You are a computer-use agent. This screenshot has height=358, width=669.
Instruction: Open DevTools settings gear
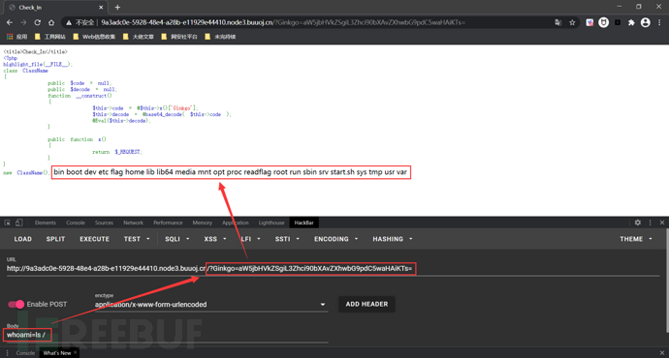637,223
